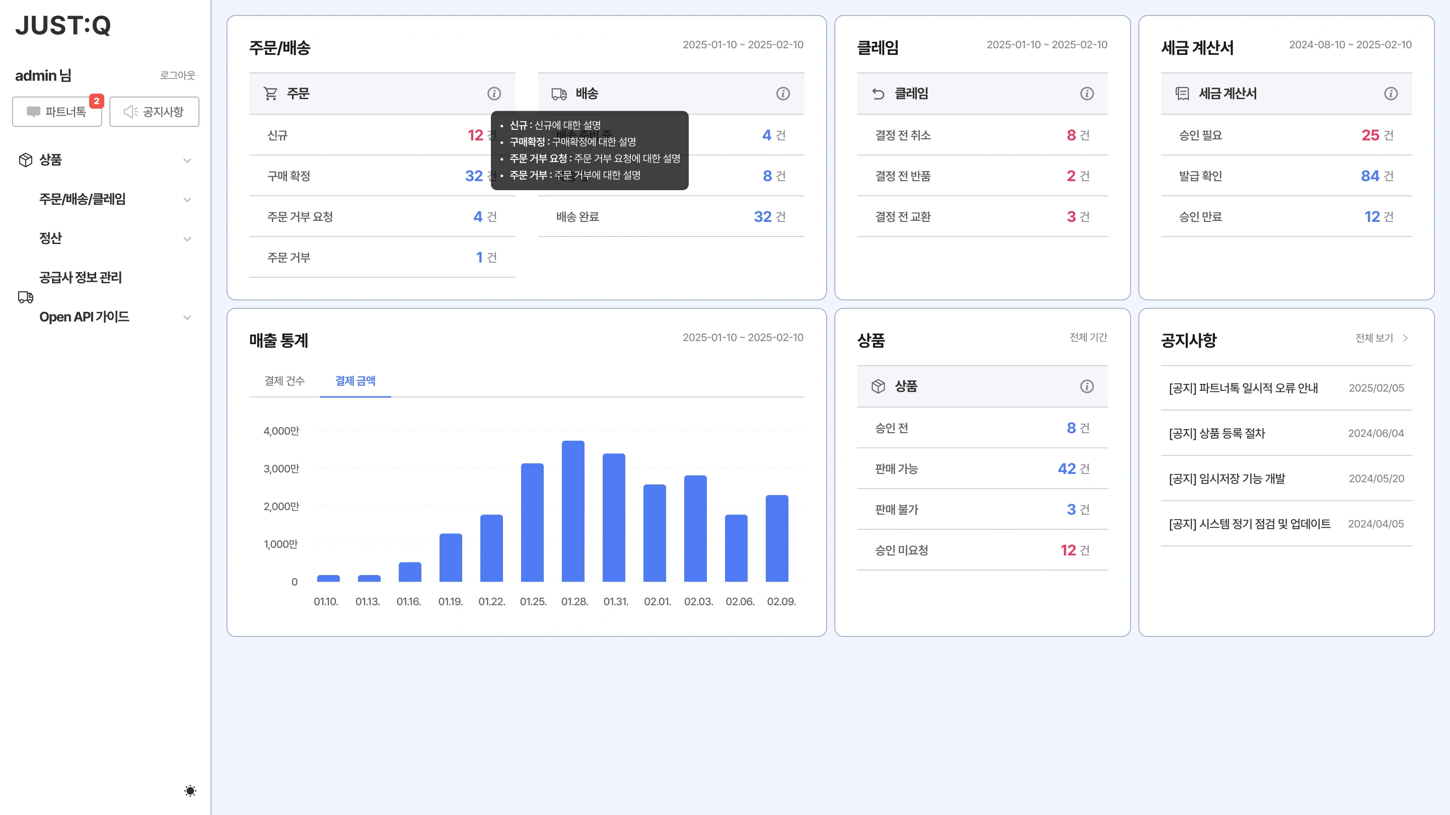Click the info icon in 클레임 header
This screenshot has height=815, width=1450.
(x=1087, y=94)
